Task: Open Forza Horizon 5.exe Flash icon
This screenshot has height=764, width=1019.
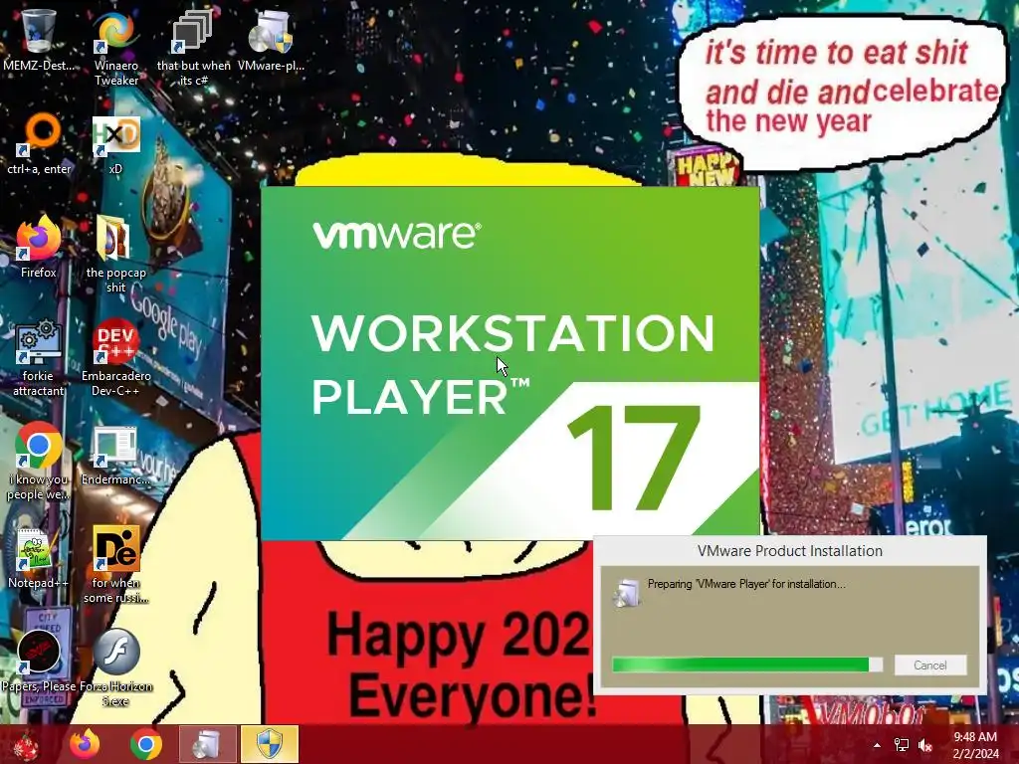Action: [x=115, y=668]
